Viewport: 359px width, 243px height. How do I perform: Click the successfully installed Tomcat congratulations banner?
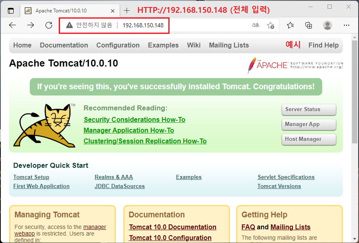pos(176,87)
